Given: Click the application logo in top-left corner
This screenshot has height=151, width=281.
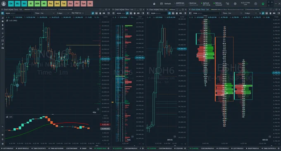Looking at the screenshot, I should 4,3.
